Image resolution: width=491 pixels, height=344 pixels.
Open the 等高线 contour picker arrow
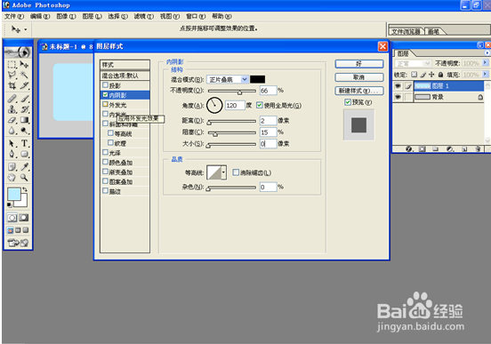[223, 172]
